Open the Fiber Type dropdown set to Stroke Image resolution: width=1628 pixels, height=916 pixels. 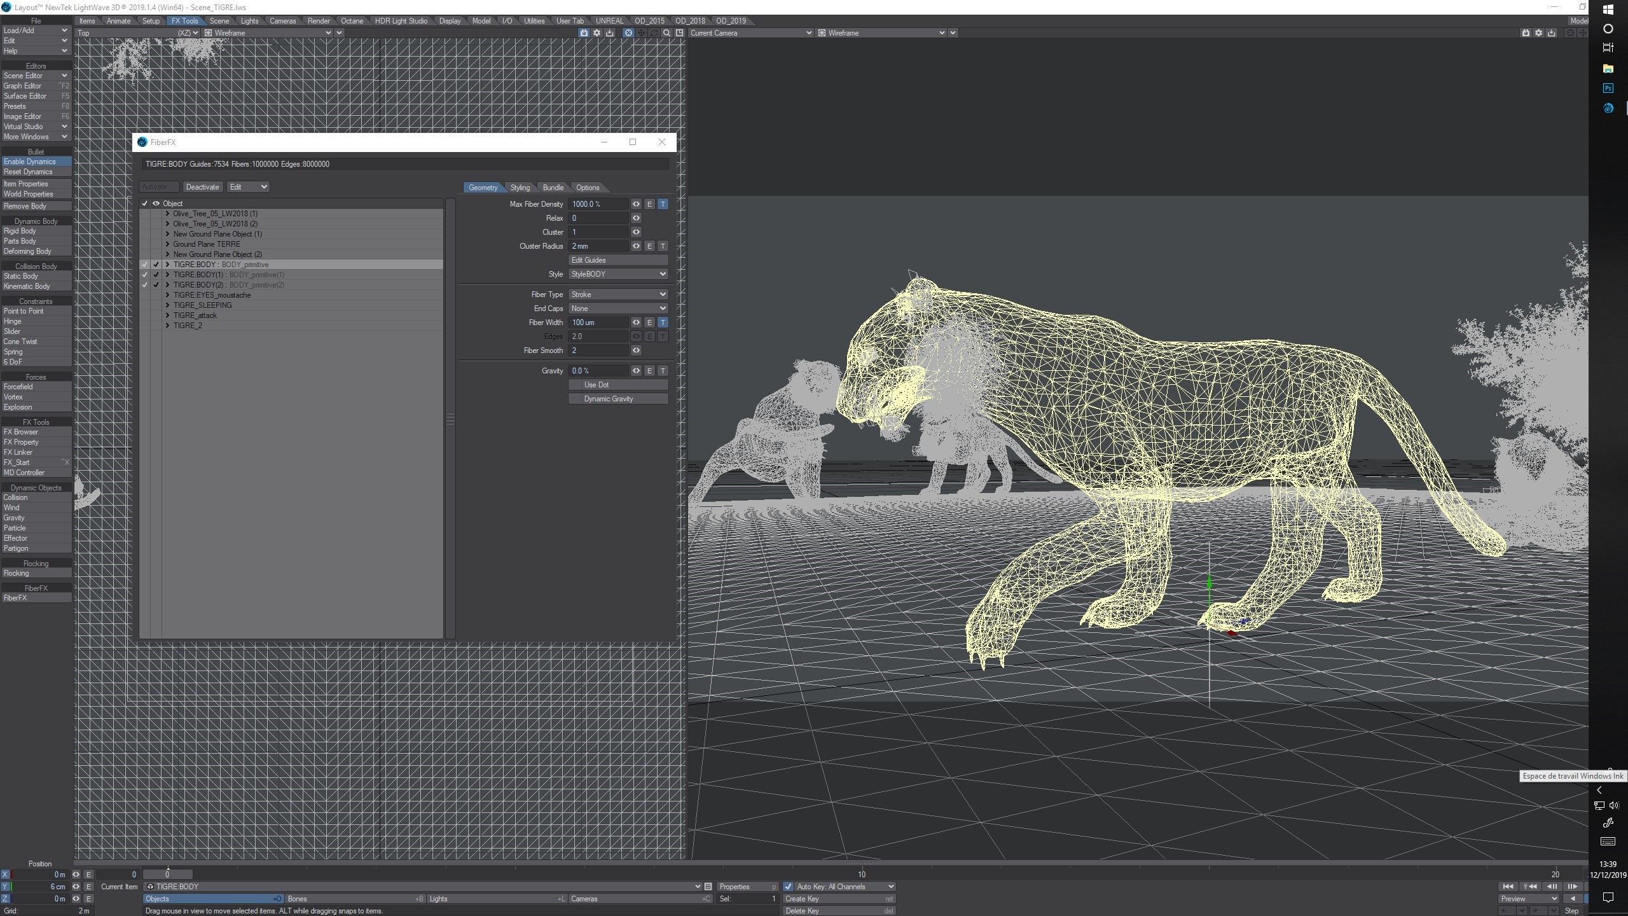[x=617, y=295]
